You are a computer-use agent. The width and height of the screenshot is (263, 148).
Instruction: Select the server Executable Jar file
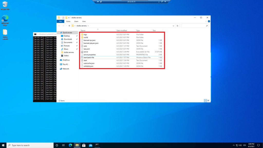tap(86, 52)
